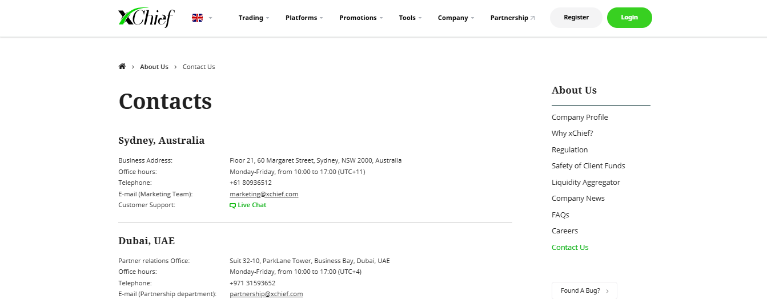
Task: Click the Sydney telephone +61 80936512
Action: click(x=251, y=183)
